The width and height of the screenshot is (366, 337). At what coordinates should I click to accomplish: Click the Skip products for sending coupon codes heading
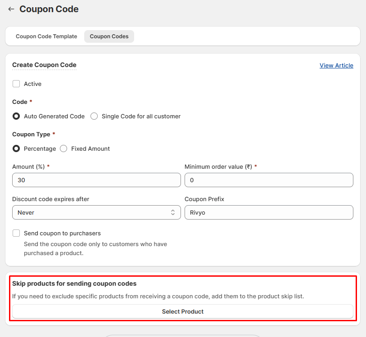tap(74, 283)
